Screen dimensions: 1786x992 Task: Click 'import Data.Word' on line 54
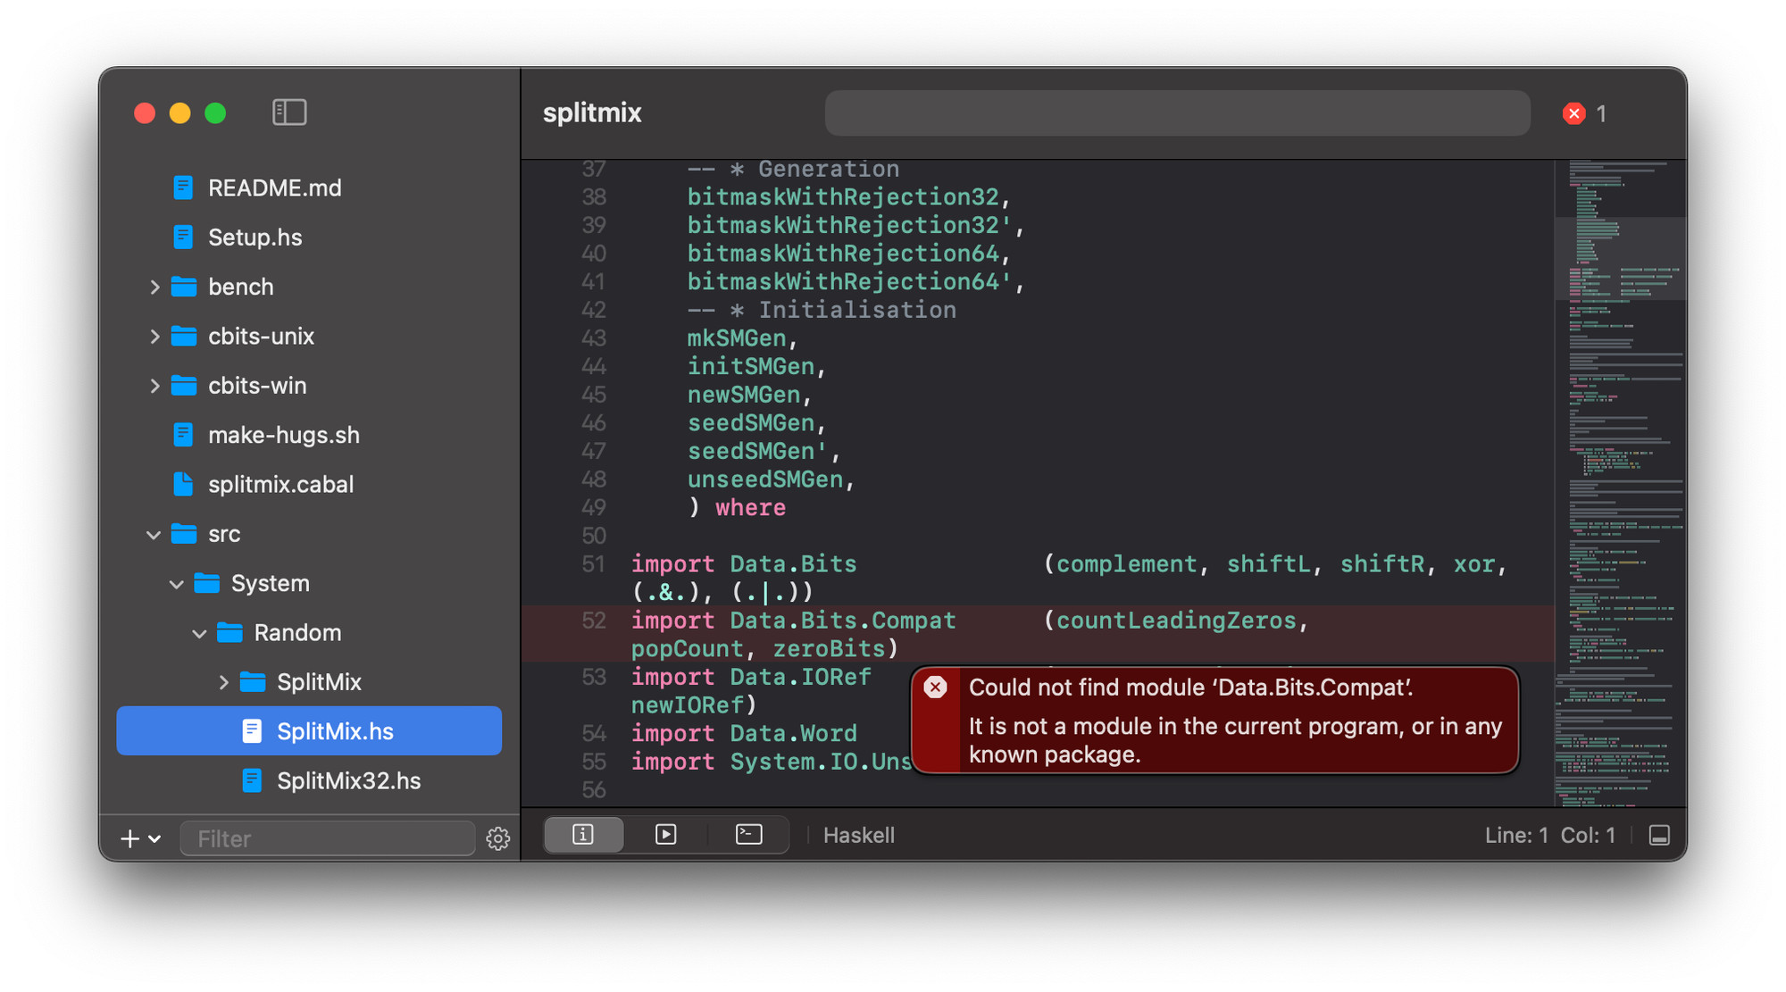coord(744,733)
